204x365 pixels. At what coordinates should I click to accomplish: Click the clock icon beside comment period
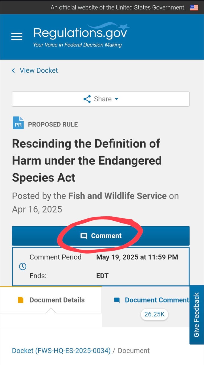pyautogui.click(x=22, y=267)
